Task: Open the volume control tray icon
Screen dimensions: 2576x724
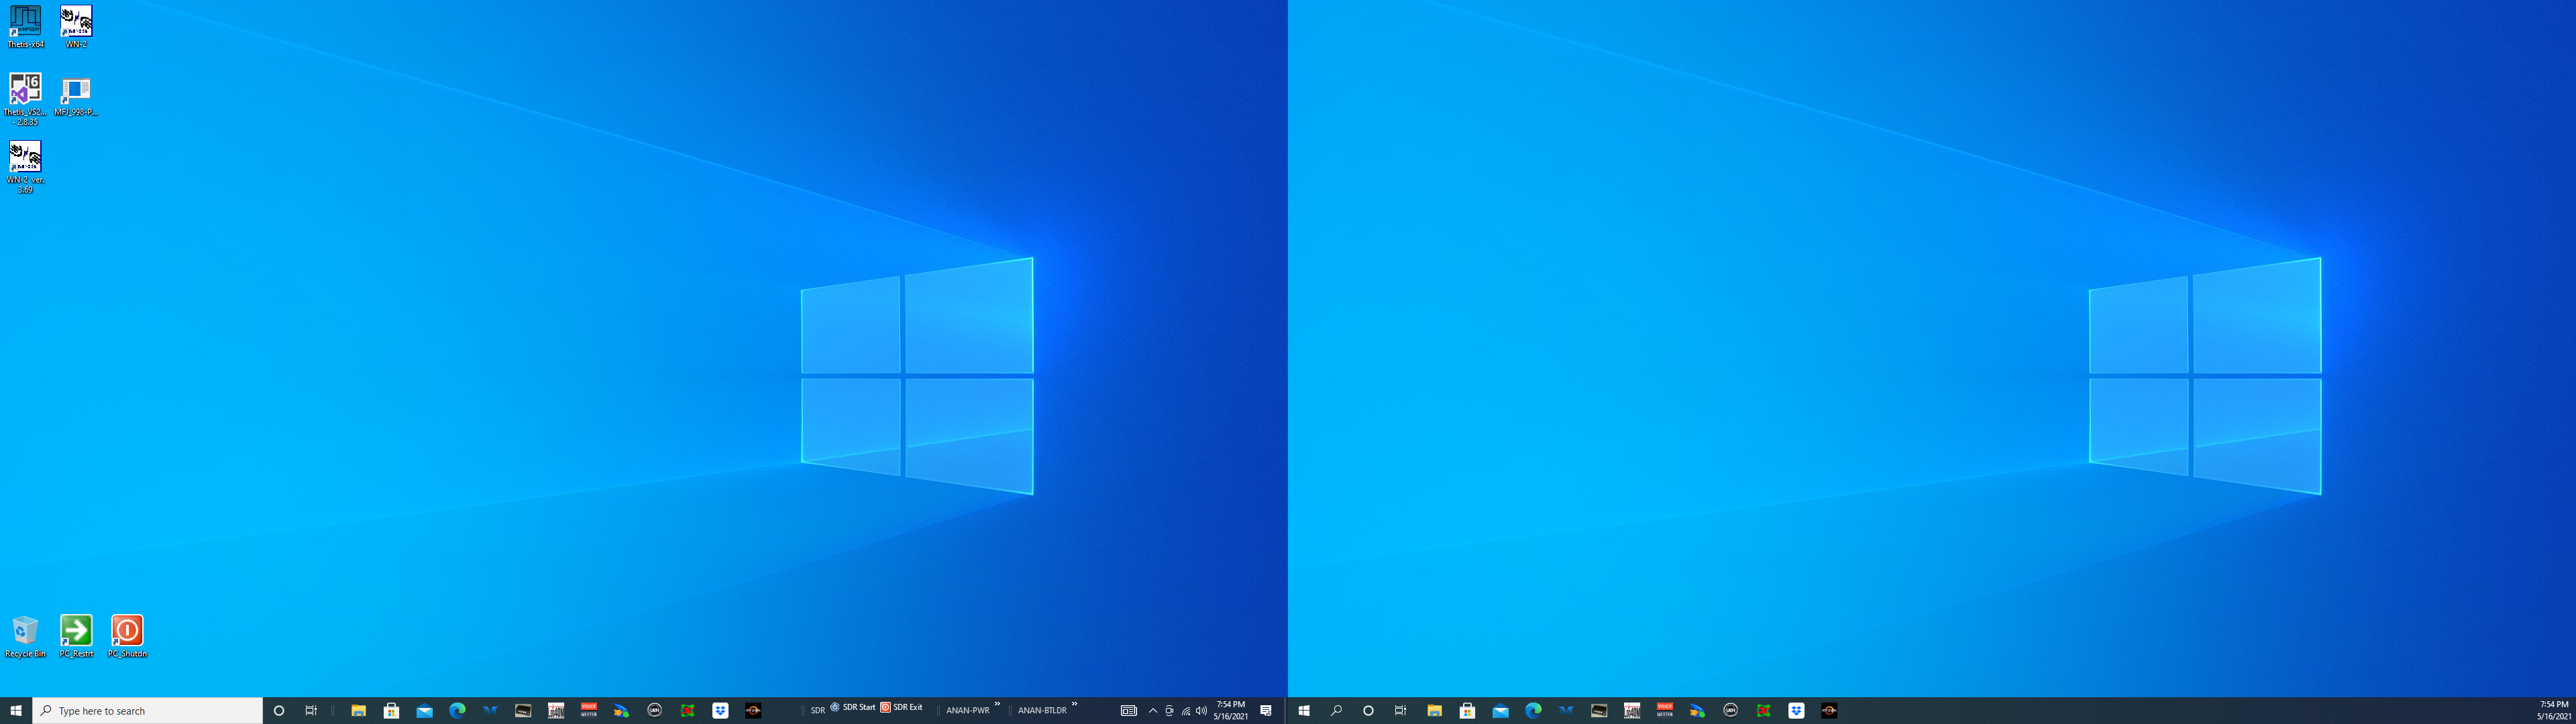Action: coord(1201,711)
